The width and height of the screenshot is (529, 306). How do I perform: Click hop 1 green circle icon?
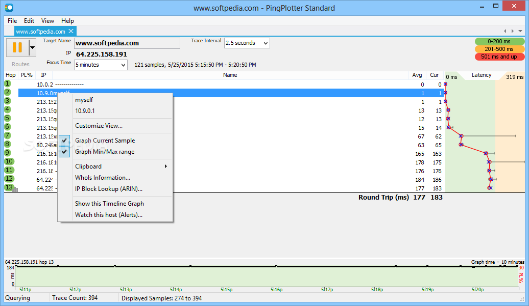point(8,84)
